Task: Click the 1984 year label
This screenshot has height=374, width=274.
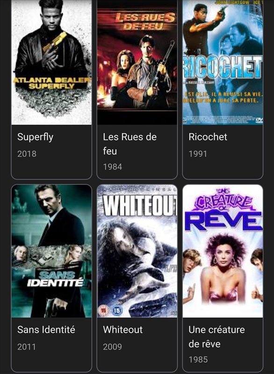Action: click(x=113, y=167)
